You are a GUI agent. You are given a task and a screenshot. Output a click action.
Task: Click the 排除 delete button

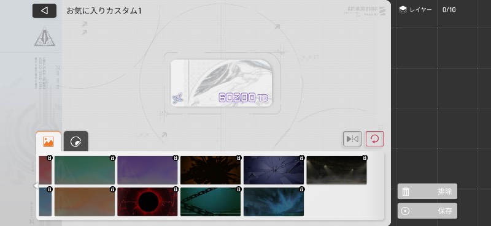[x=427, y=191]
